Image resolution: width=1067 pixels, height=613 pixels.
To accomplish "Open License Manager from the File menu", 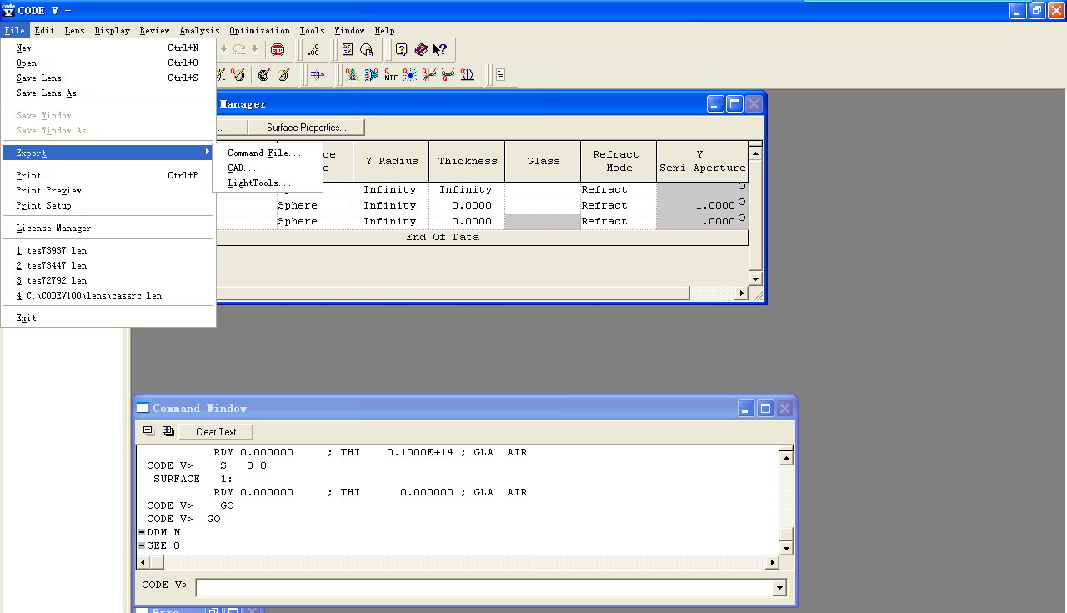I will click(x=108, y=228).
